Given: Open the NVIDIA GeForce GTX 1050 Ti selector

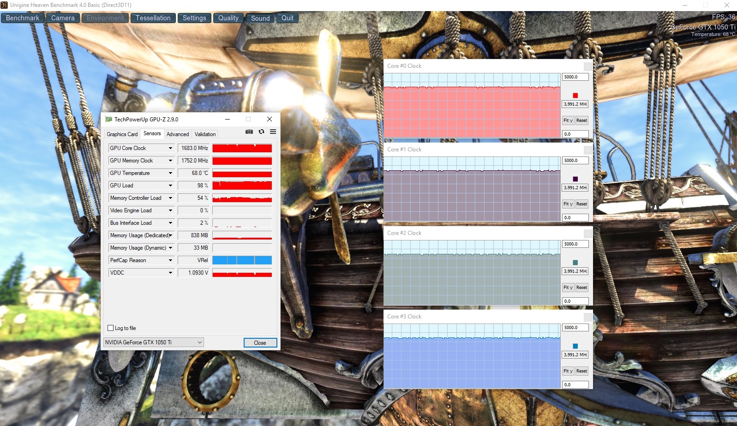Looking at the screenshot, I should point(154,342).
